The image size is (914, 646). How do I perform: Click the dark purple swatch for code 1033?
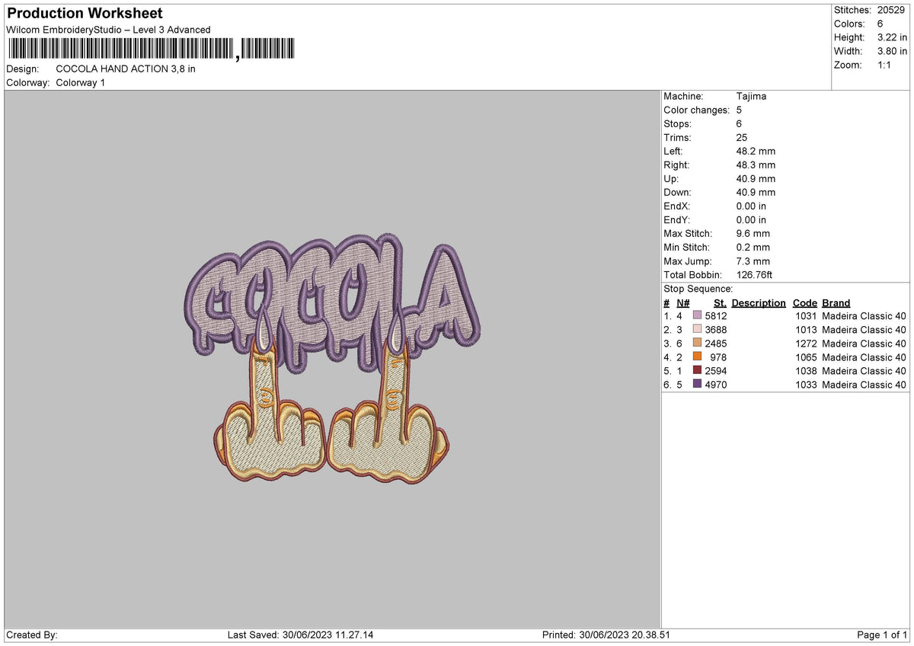[x=697, y=384]
